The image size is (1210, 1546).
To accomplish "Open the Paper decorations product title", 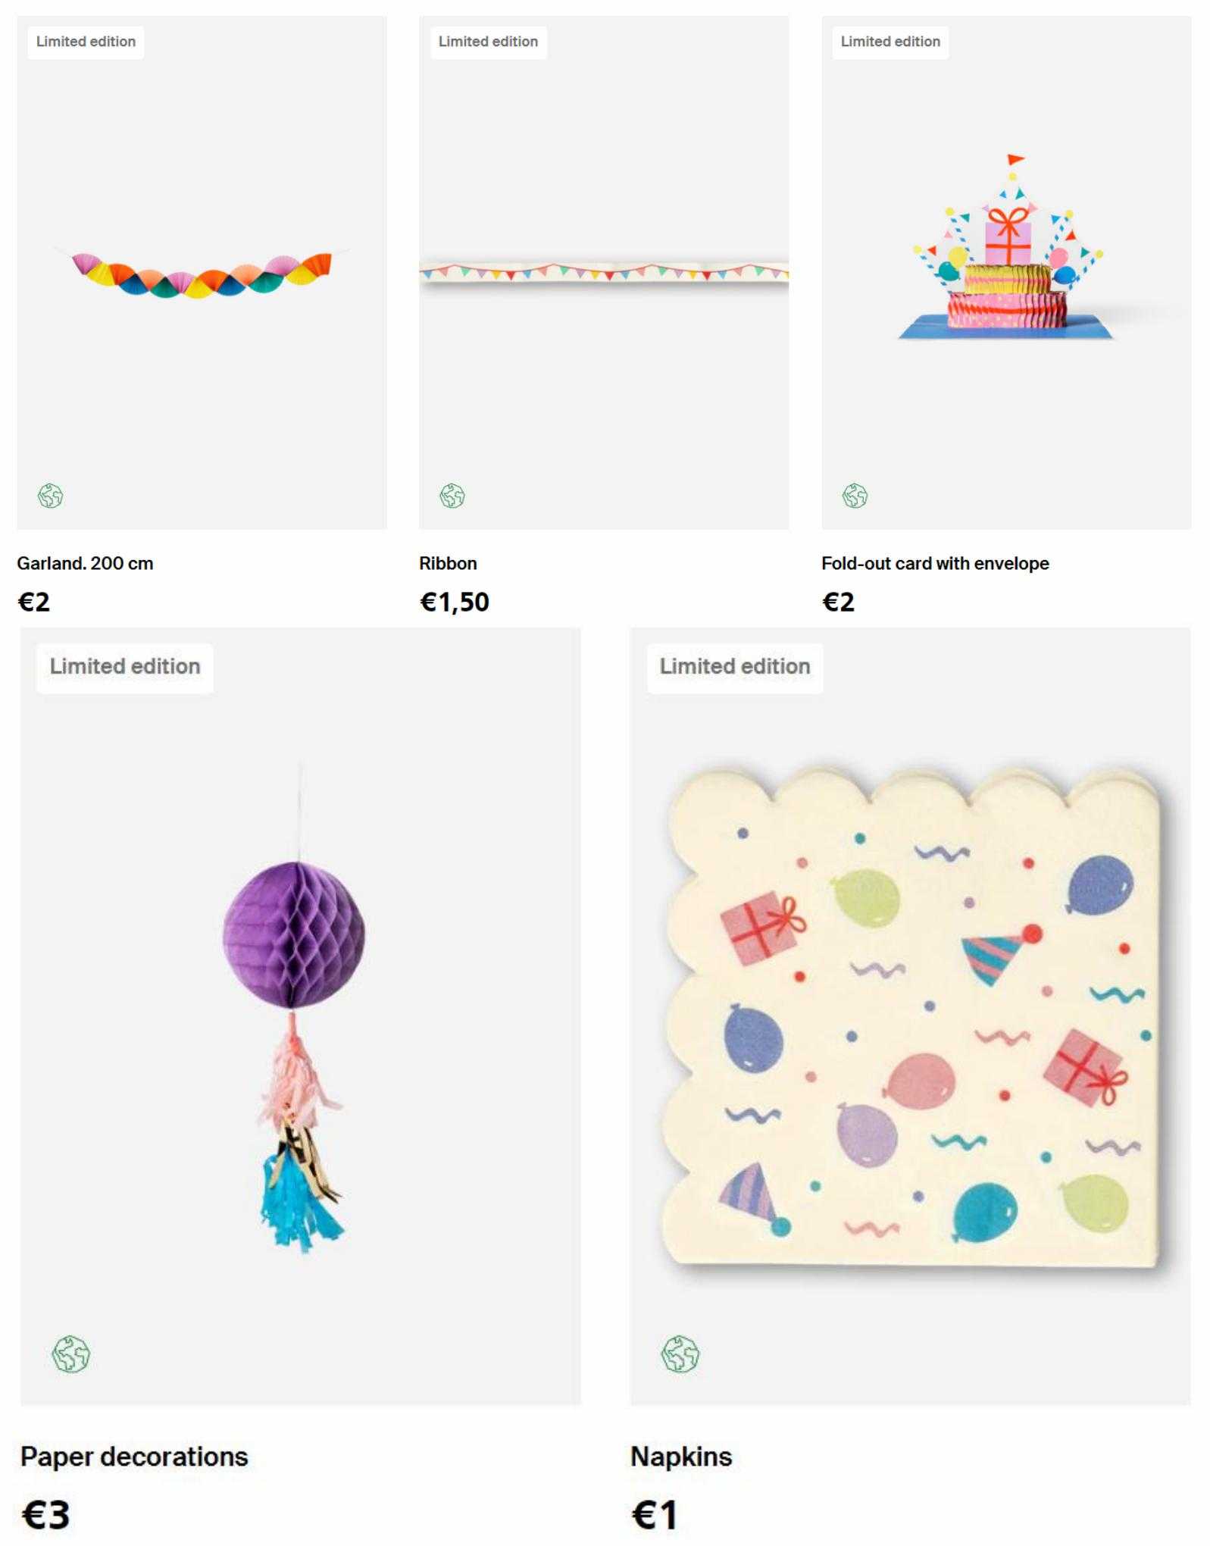I will (x=134, y=1457).
